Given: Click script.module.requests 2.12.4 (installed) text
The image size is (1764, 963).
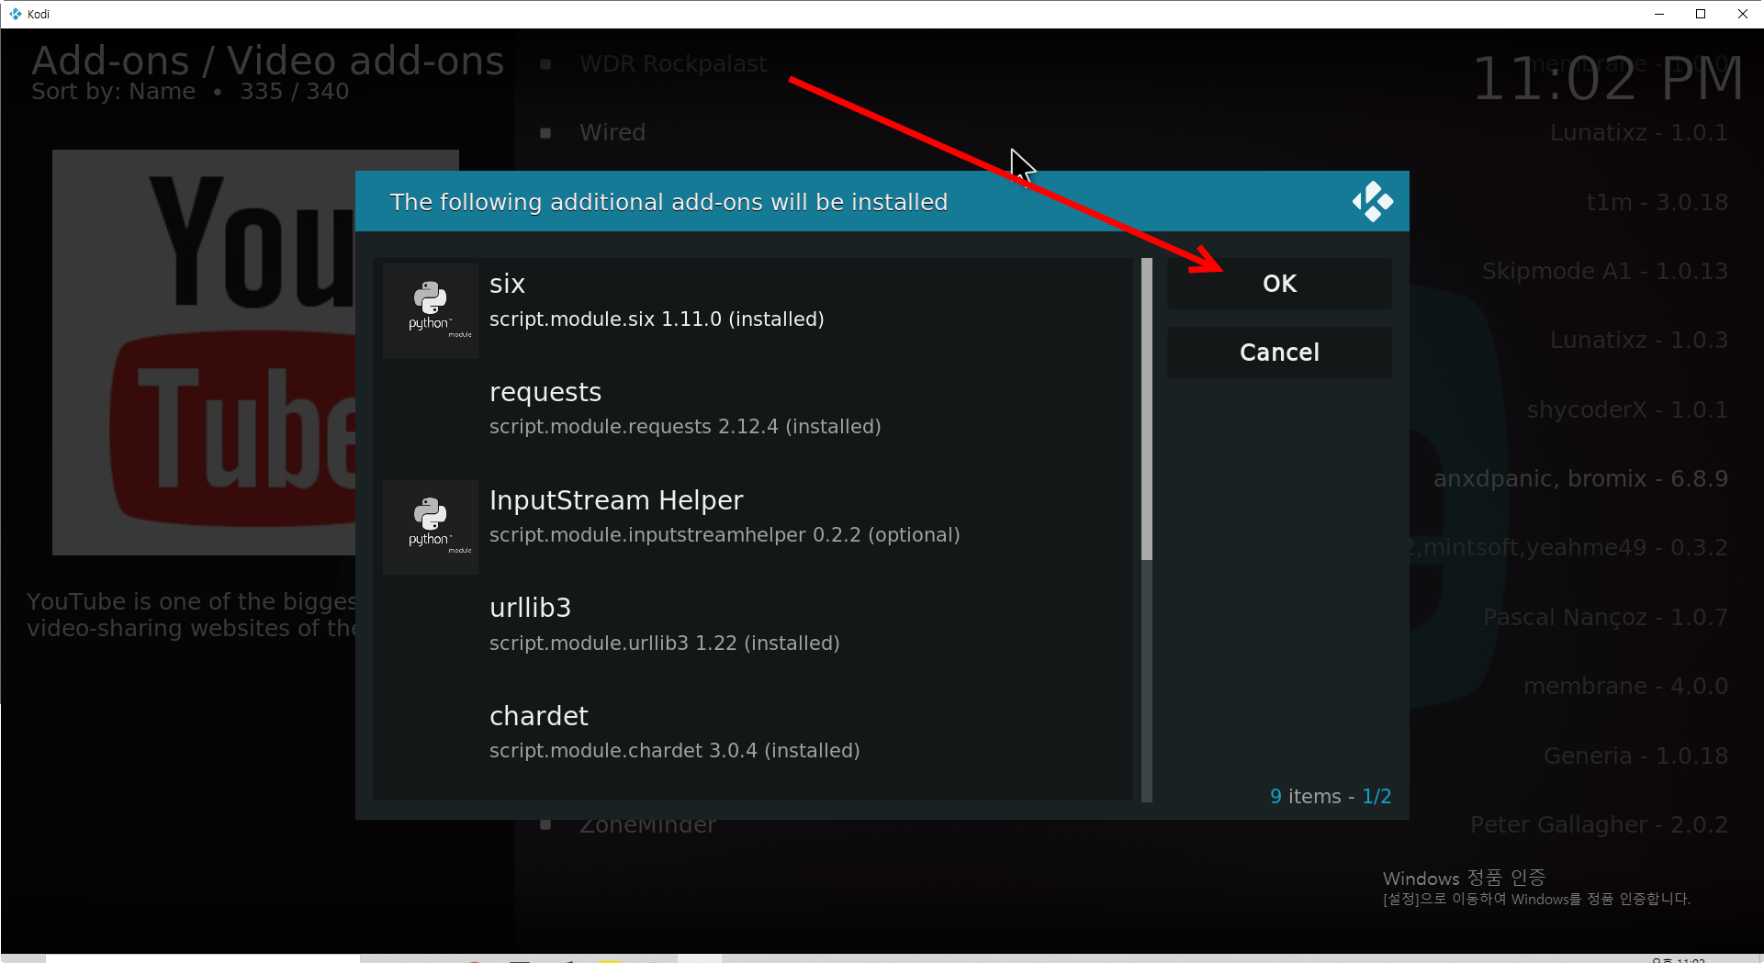Looking at the screenshot, I should tap(685, 427).
